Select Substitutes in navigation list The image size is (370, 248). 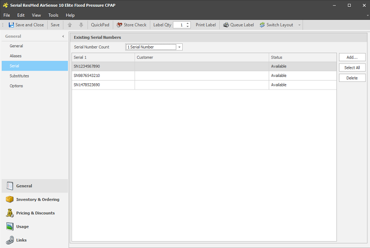(x=35, y=76)
